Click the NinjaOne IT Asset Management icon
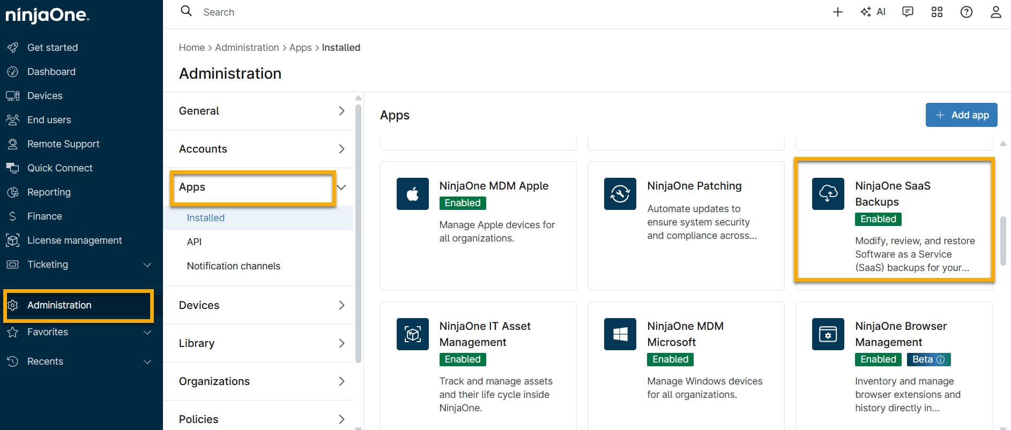This screenshot has width=1011, height=430. [x=413, y=334]
